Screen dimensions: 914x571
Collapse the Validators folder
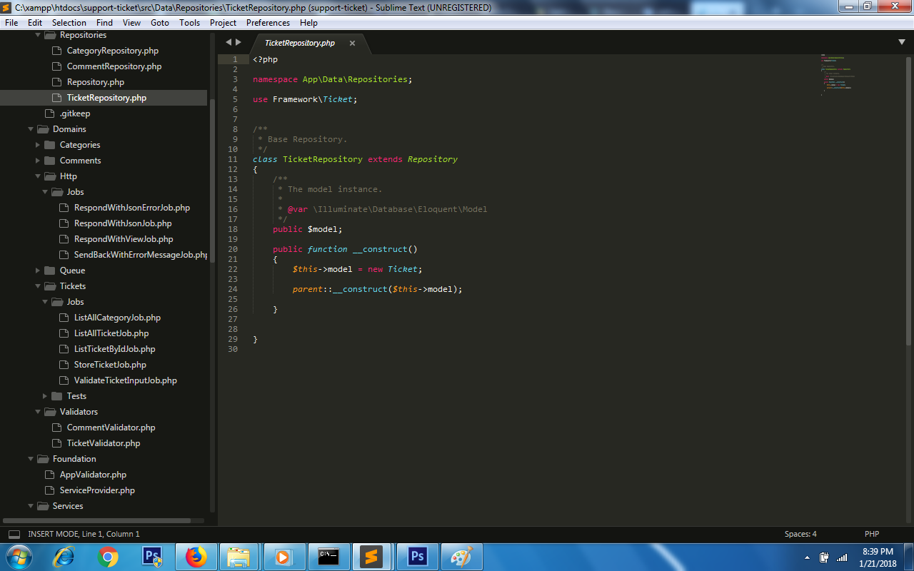point(39,412)
